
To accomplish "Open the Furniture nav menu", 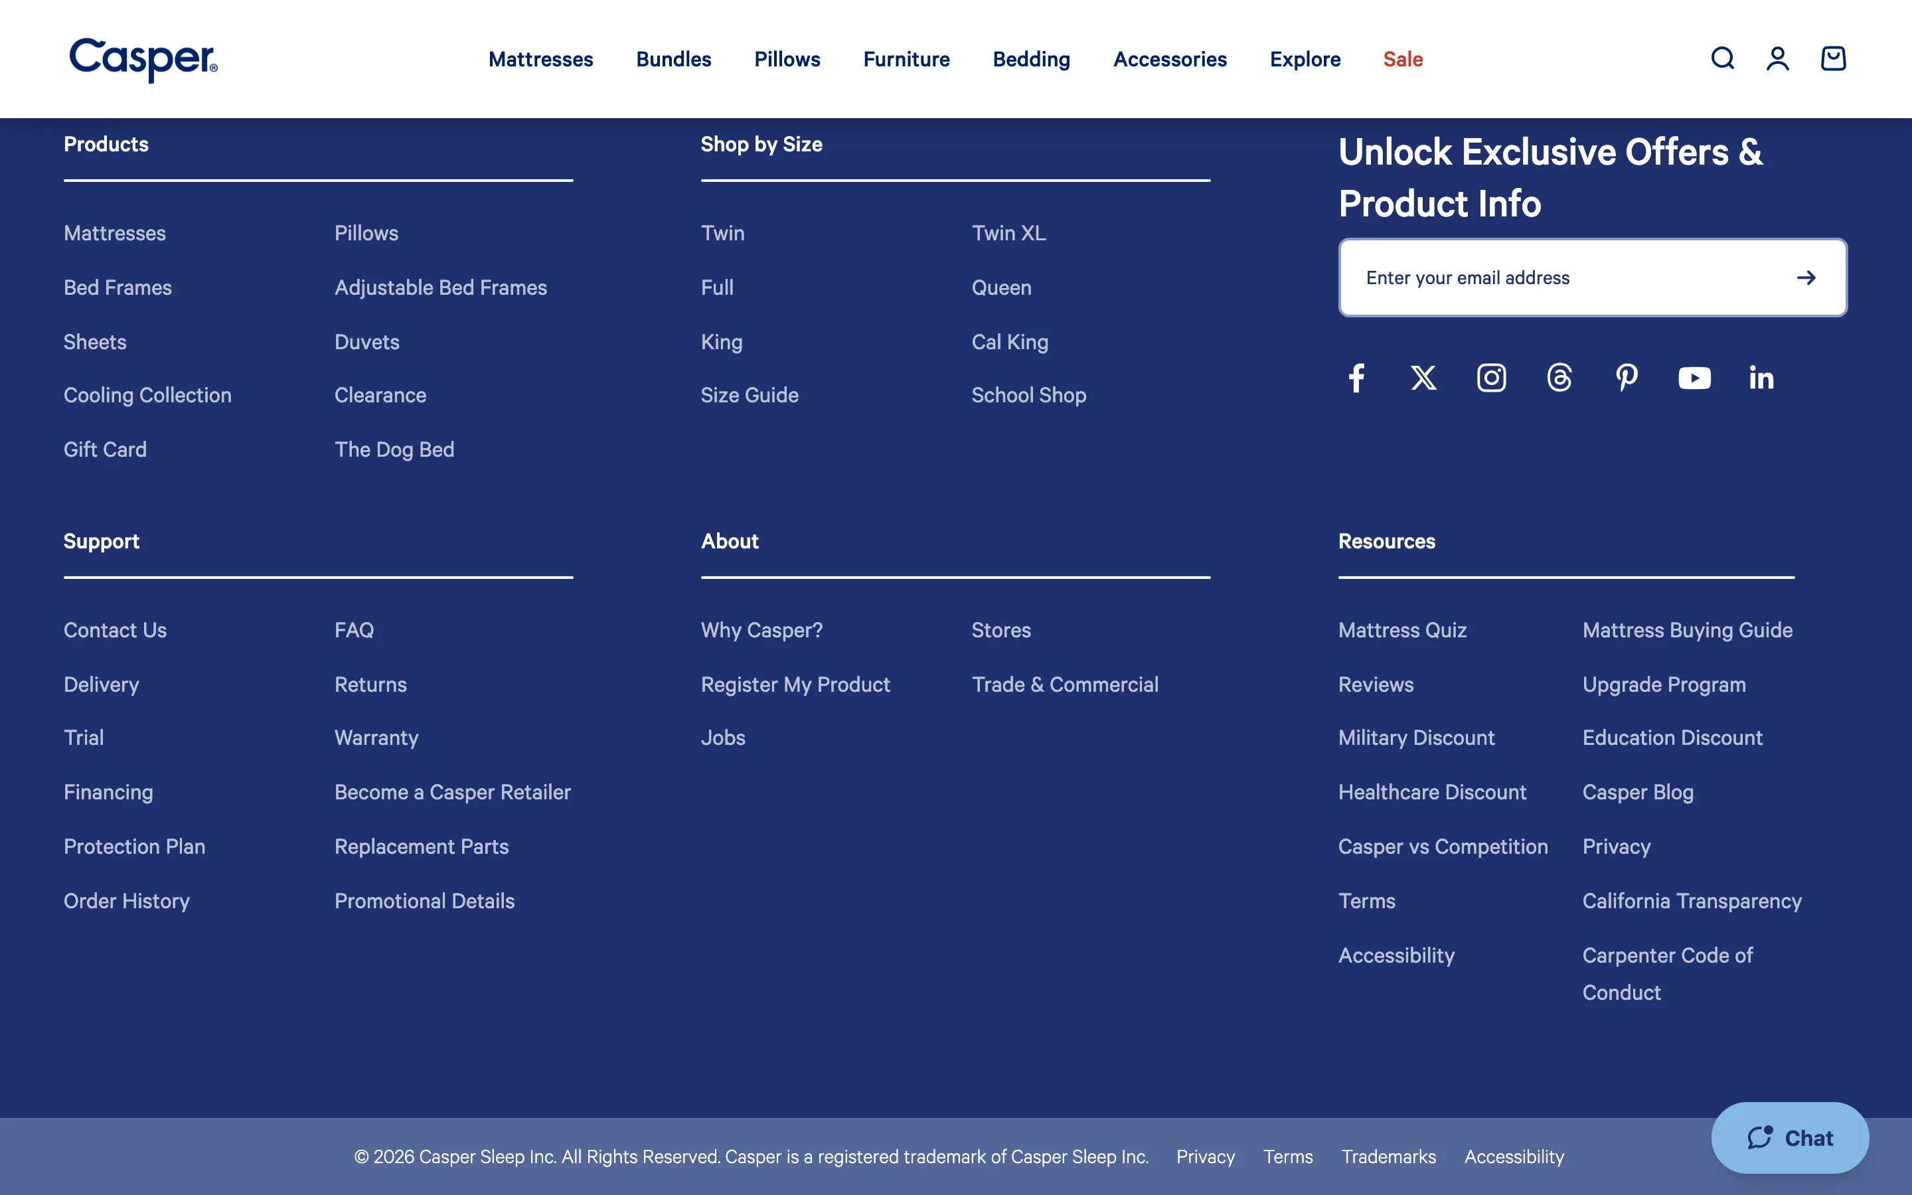I will coord(906,59).
